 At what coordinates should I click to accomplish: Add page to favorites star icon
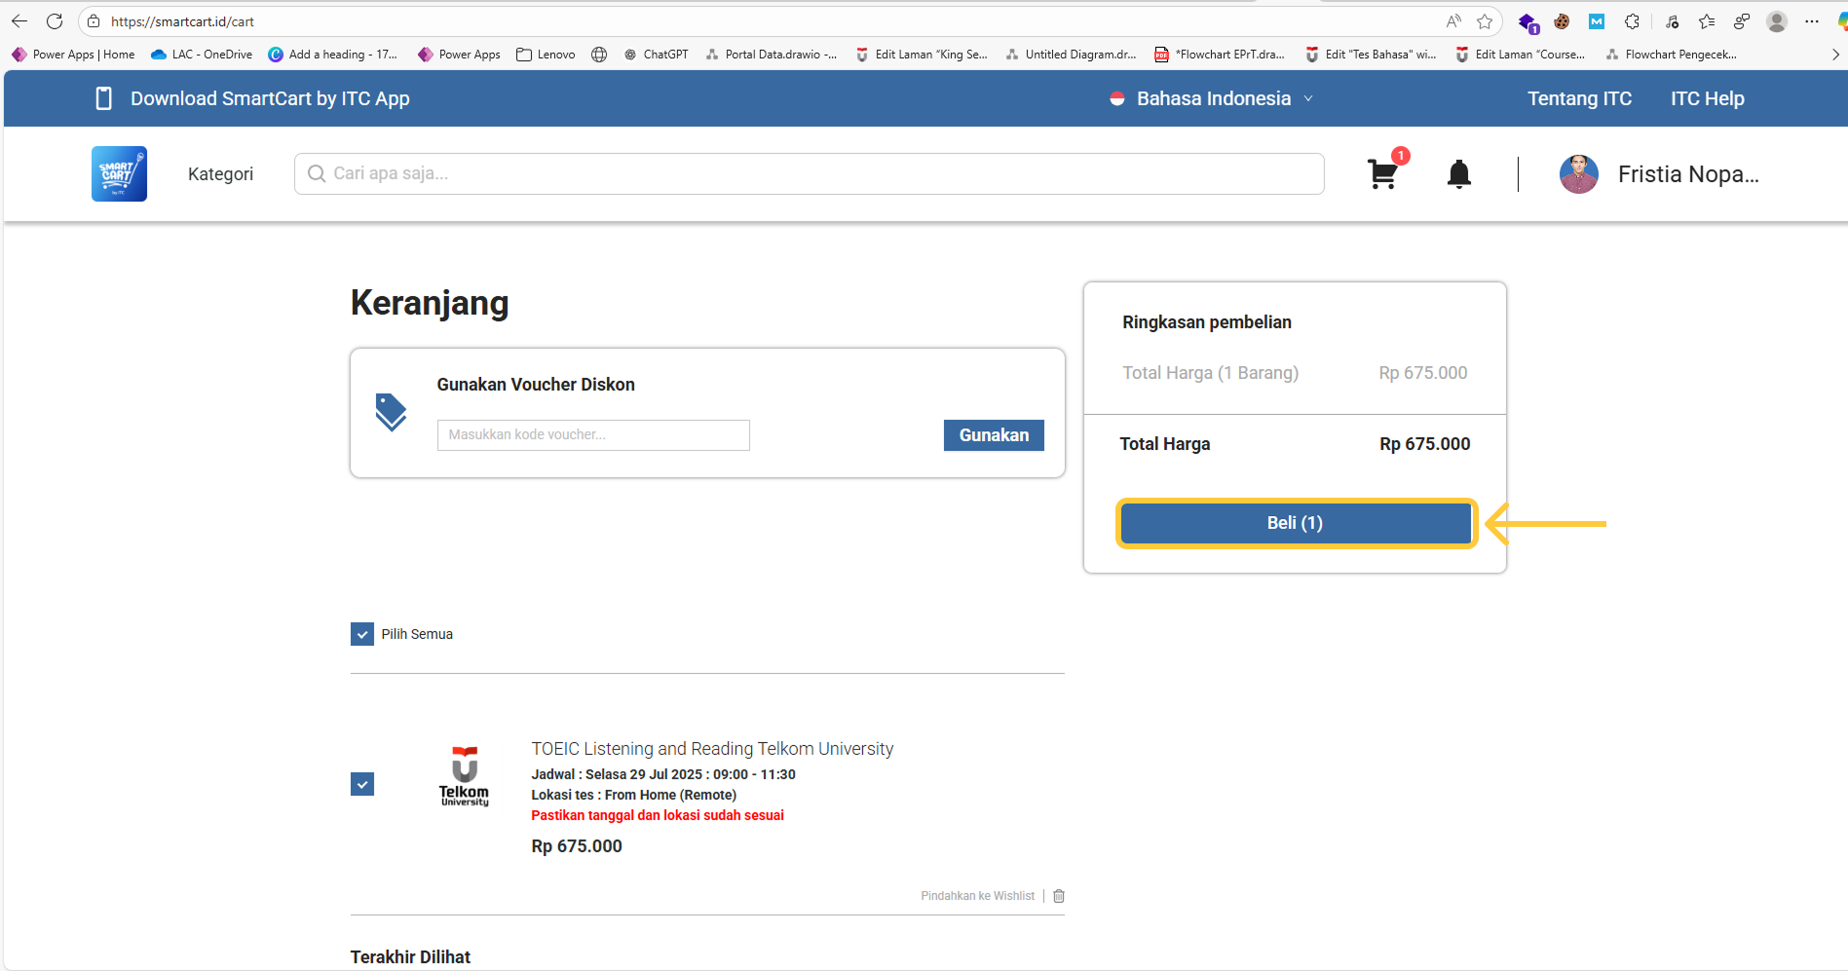pyautogui.click(x=1485, y=21)
